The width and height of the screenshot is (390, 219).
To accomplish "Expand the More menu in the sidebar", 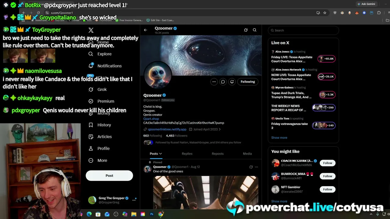I will pyautogui.click(x=98, y=160).
